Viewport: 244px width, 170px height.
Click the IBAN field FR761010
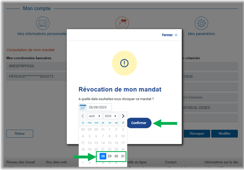point(37,76)
